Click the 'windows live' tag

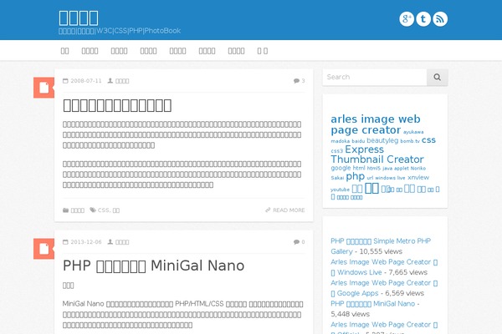pyautogui.click(x=390, y=178)
